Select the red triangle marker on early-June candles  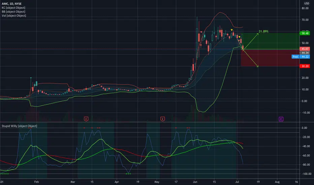(x=201, y=32)
